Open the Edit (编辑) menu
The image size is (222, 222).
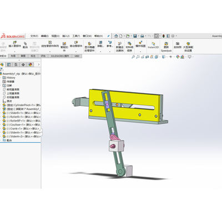[45, 36]
